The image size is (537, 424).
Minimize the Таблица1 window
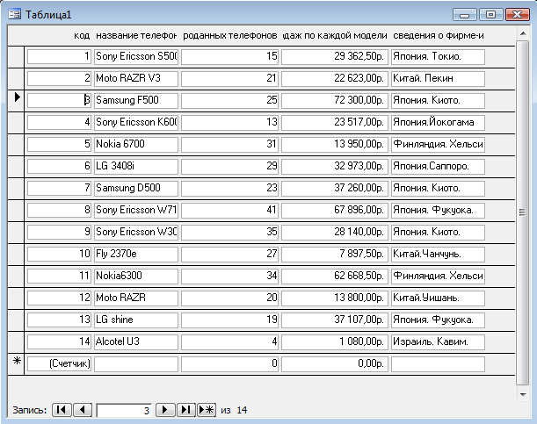click(464, 15)
